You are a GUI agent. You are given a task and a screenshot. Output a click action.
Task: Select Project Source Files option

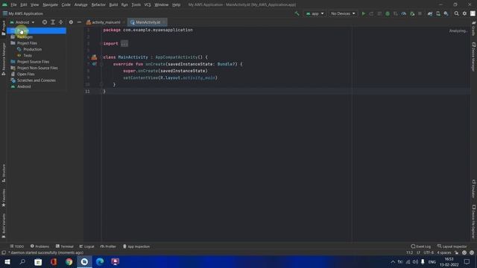point(37,62)
